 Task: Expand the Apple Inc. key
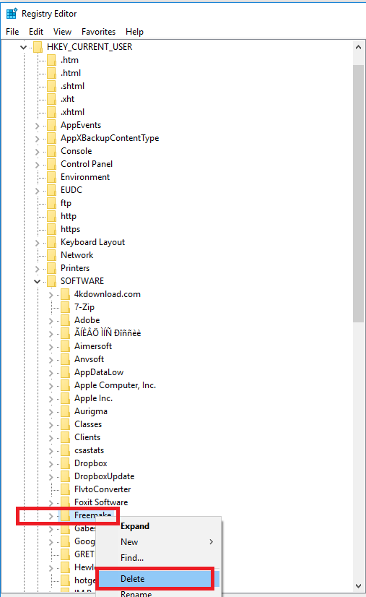pos(51,399)
